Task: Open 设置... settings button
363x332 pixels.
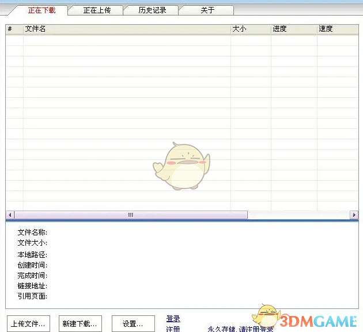Action: click(x=133, y=324)
